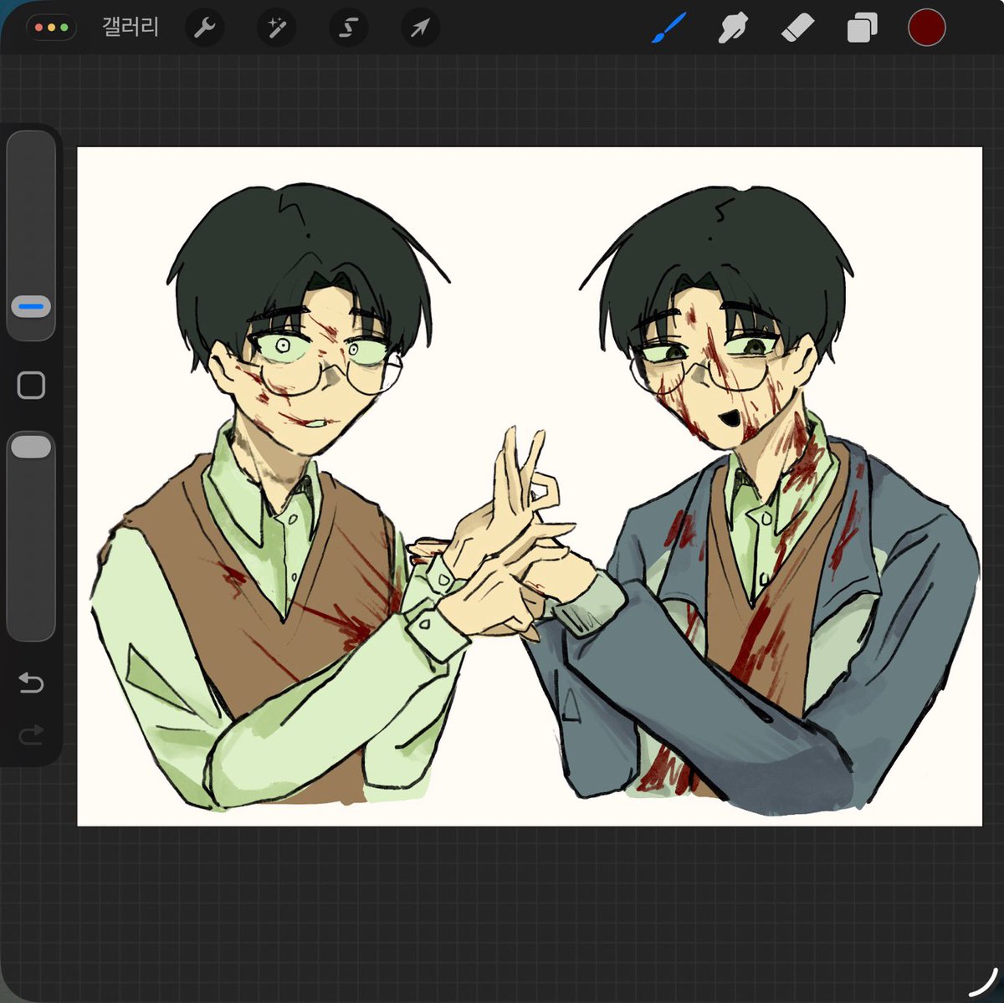Open the Layers panel

862,28
